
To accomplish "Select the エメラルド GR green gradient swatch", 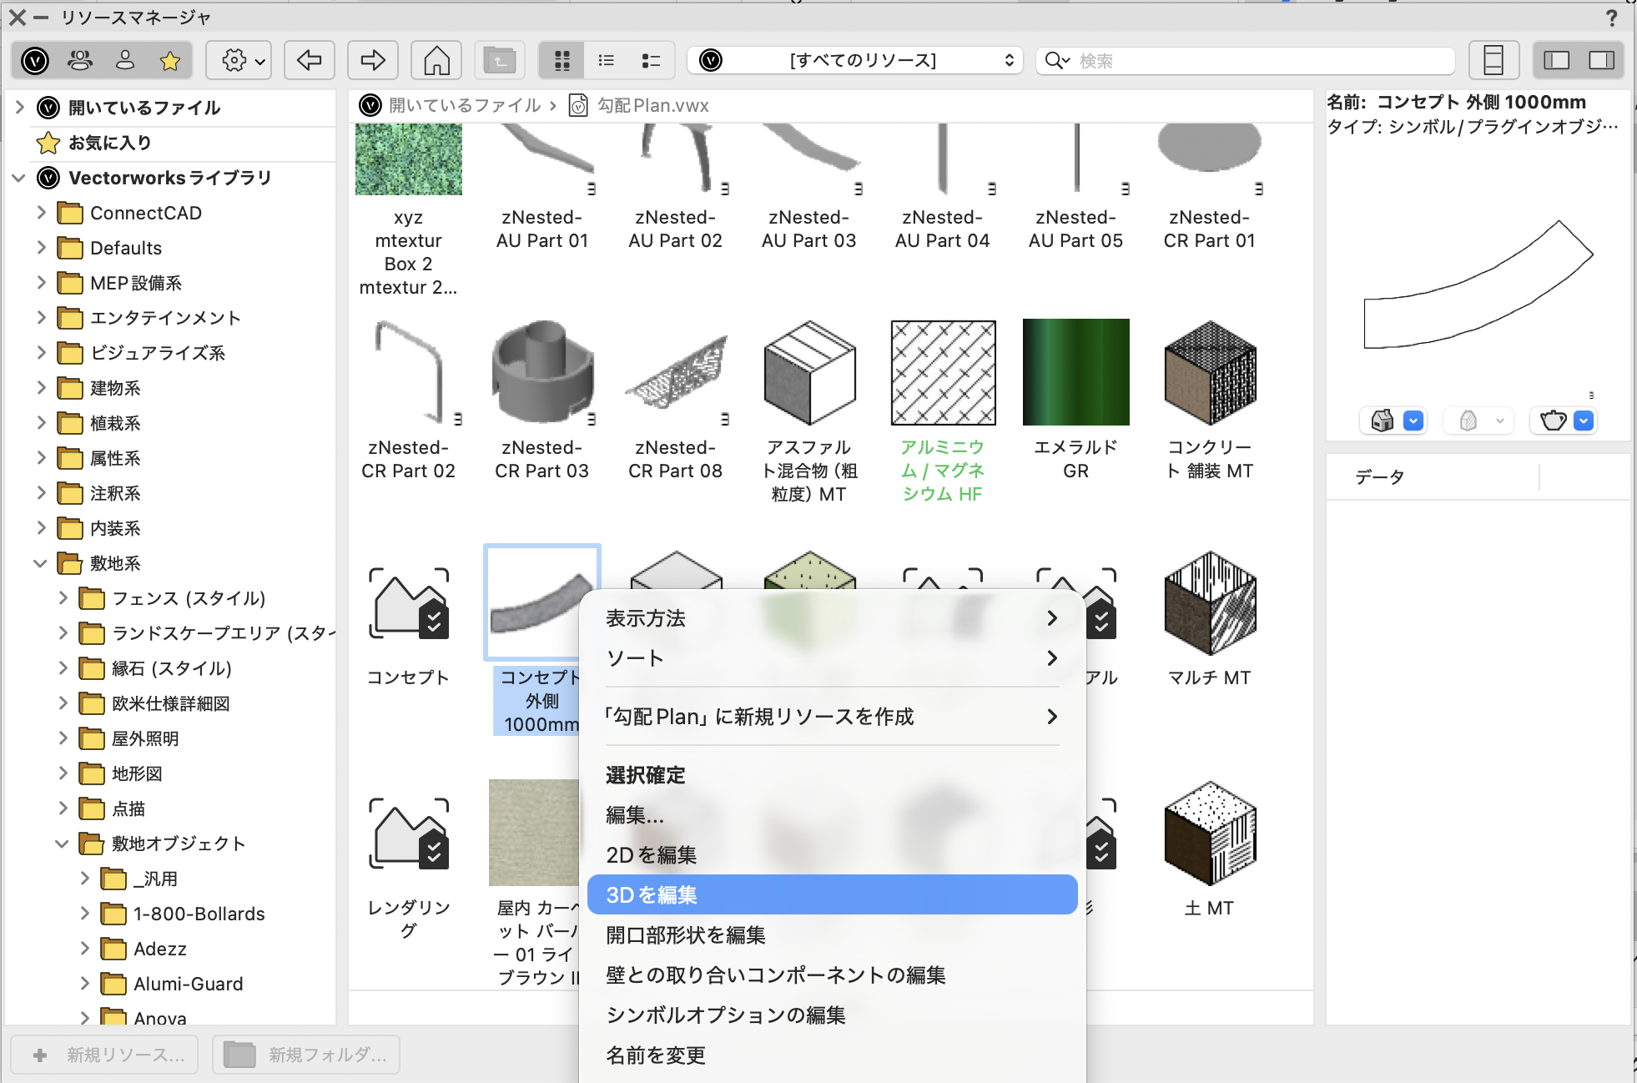I will 1076,372.
